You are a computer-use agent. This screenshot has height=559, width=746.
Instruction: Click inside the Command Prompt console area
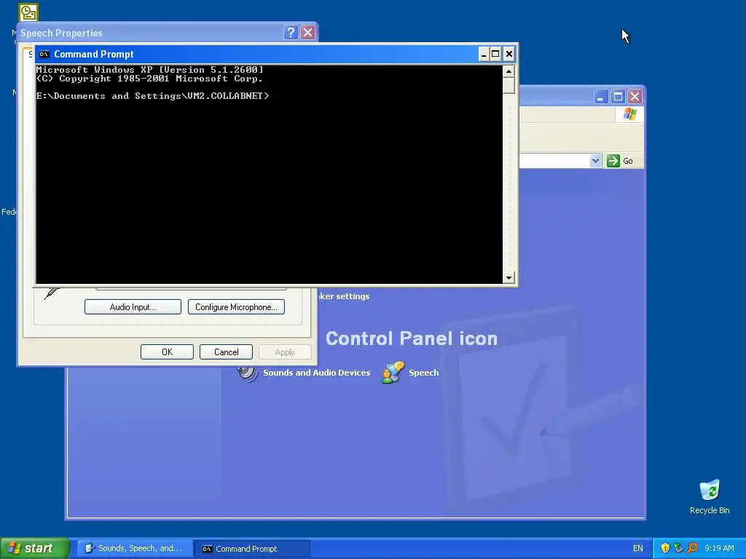[x=270, y=174]
